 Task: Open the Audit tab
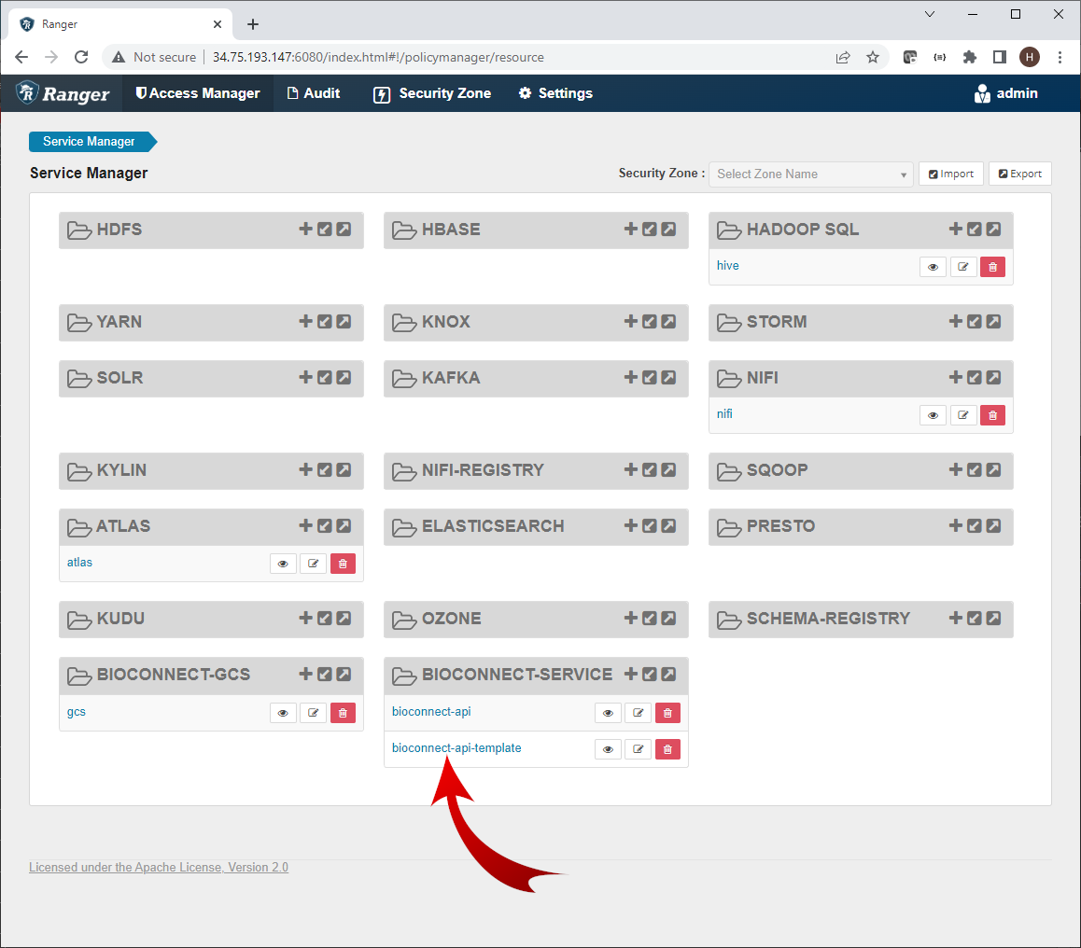tap(313, 93)
